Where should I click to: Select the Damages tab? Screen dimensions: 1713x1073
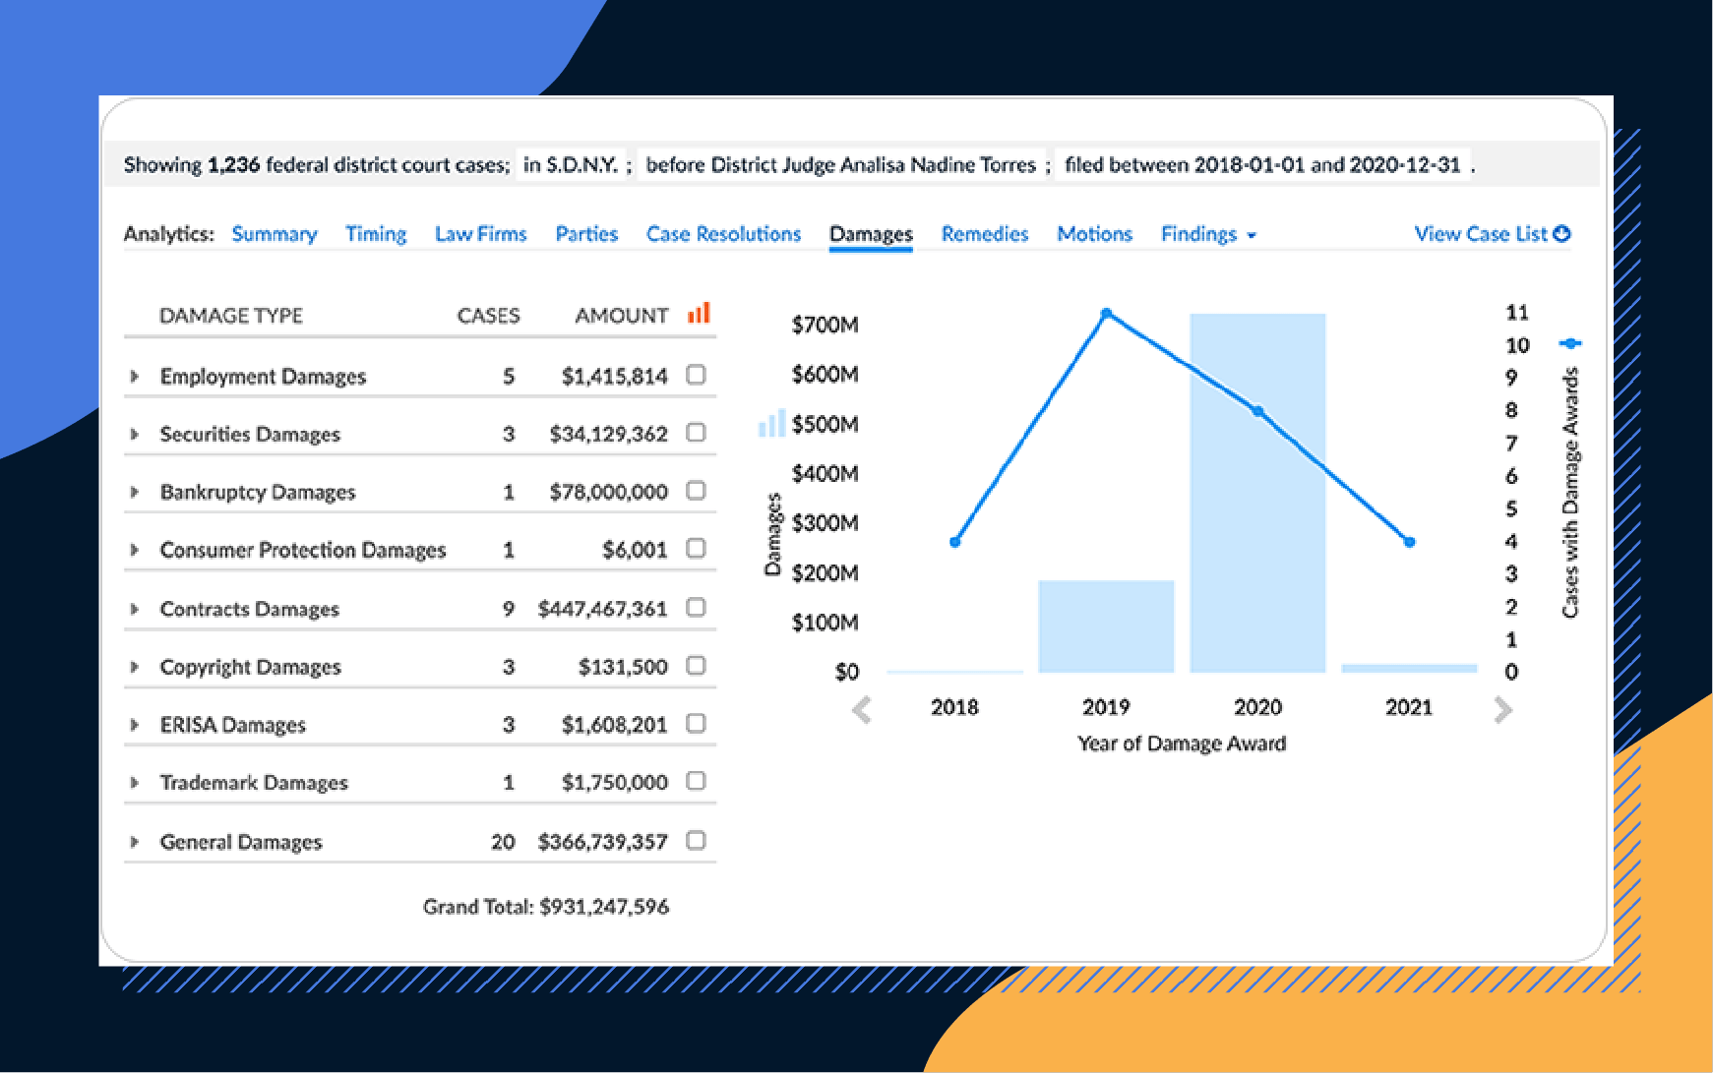coord(871,234)
